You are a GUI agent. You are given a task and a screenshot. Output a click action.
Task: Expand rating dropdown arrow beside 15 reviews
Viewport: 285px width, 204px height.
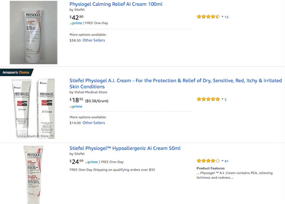pos(222,17)
